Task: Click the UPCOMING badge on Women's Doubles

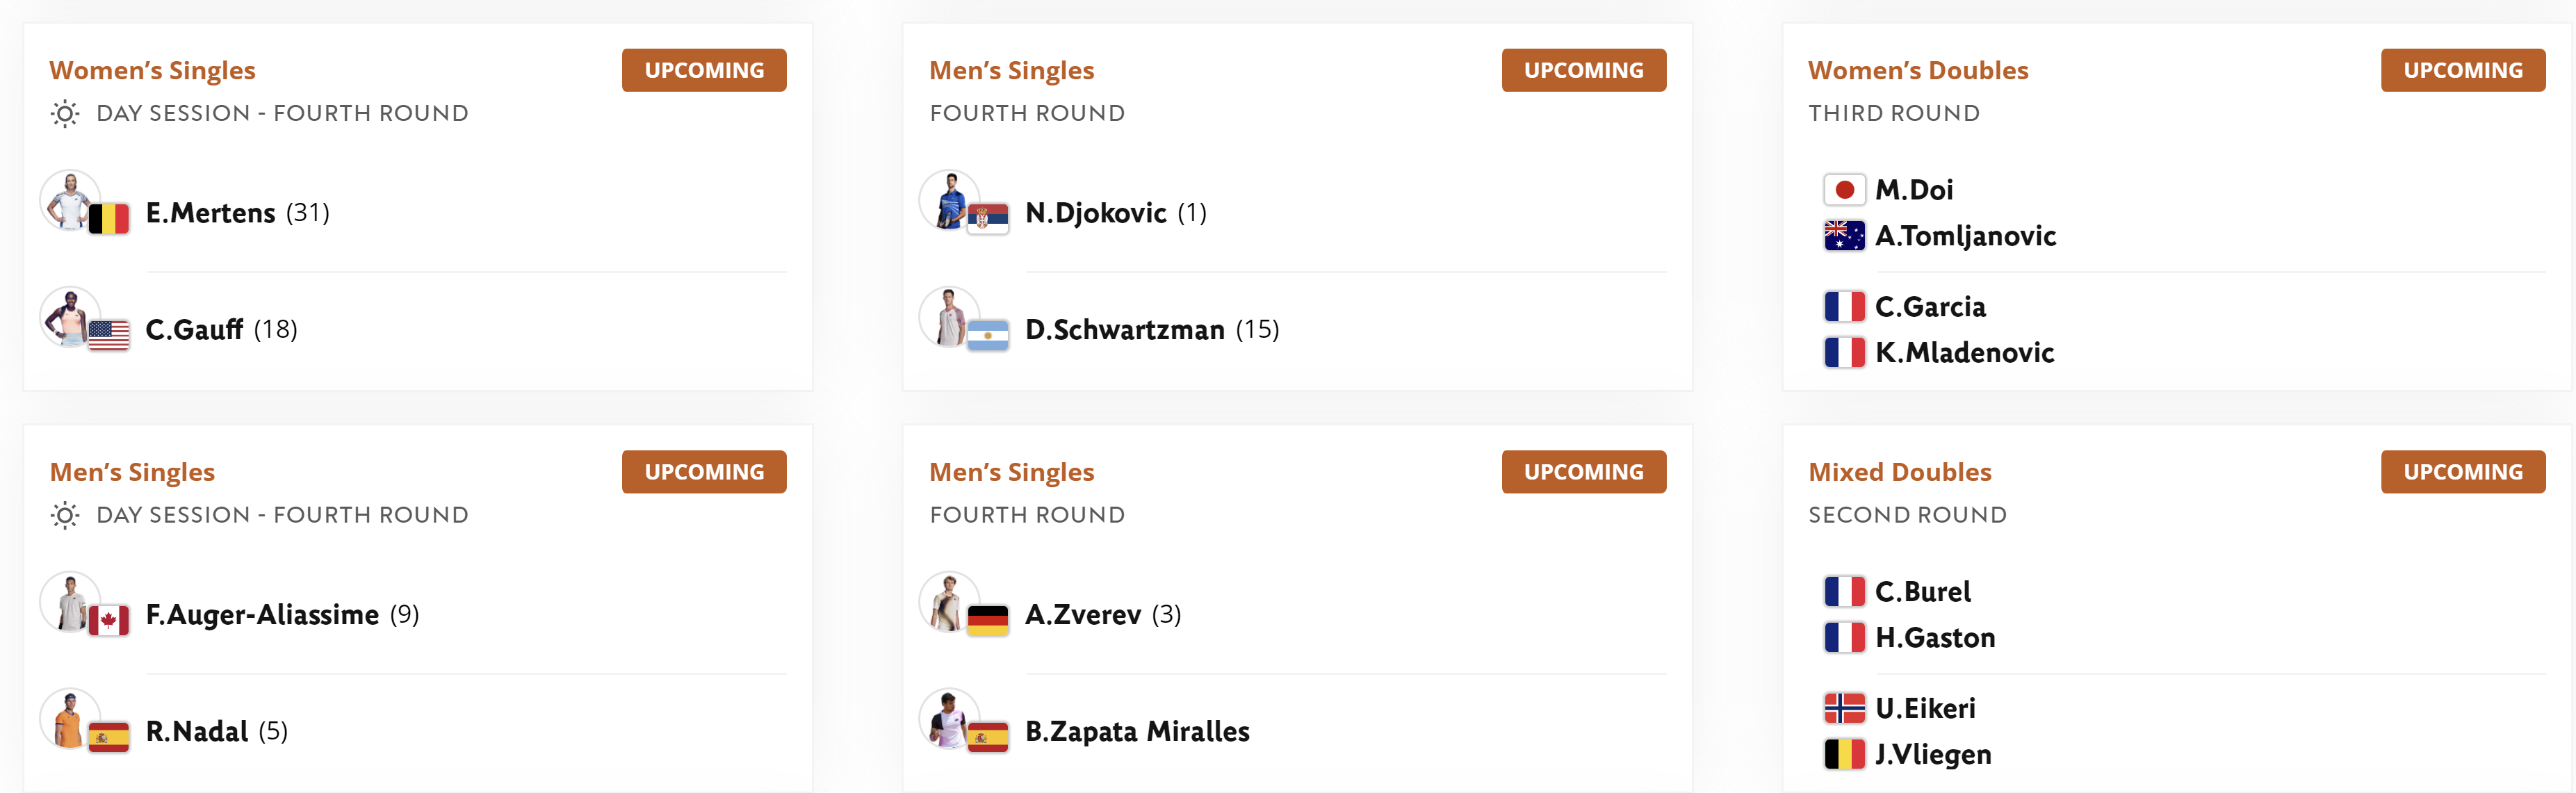Action: 2463,70
